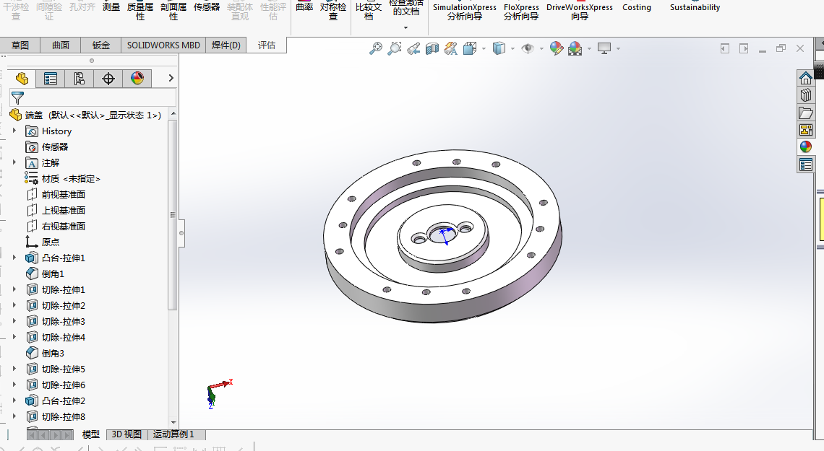Click the Display Style cube icon
The height and width of the screenshot is (451, 824).
[x=499, y=49]
